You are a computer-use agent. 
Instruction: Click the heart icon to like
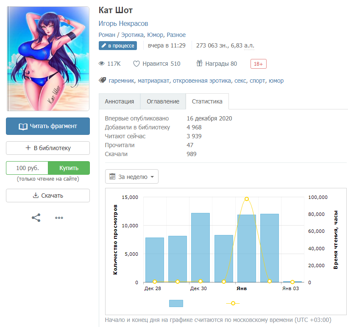(x=136, y=64)
